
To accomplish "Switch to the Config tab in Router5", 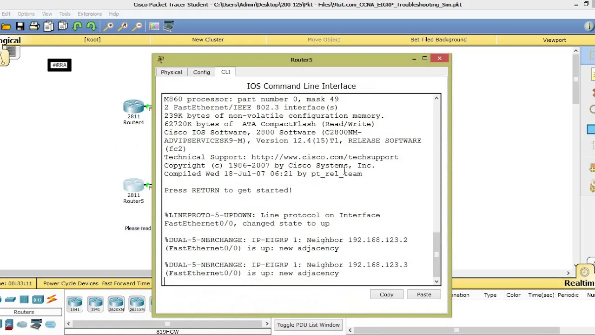I will click(x=202, y=72).
